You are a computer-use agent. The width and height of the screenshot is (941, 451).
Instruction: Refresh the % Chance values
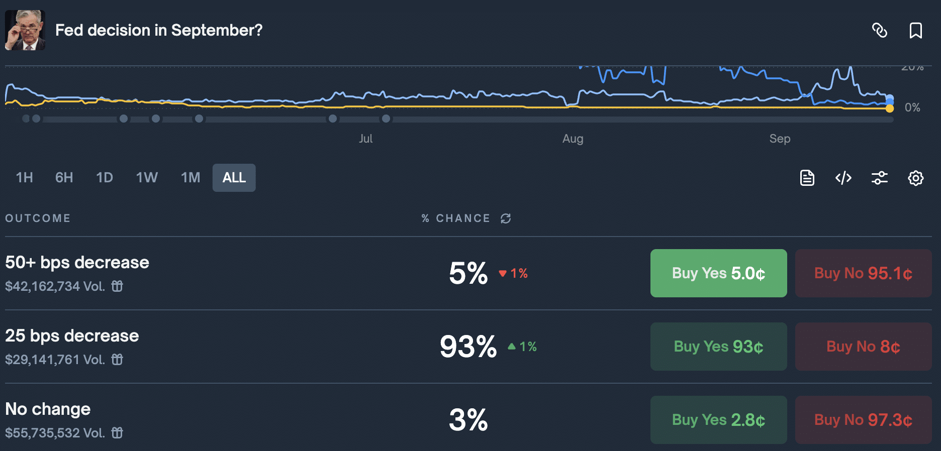tap(505, 218)
